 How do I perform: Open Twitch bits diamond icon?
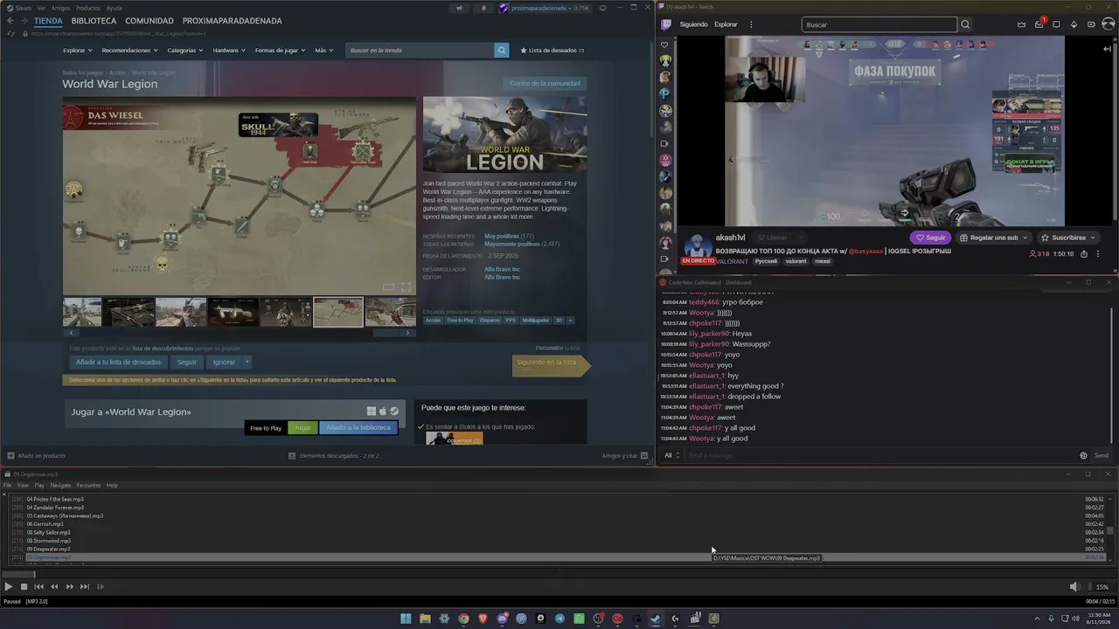1074,24
